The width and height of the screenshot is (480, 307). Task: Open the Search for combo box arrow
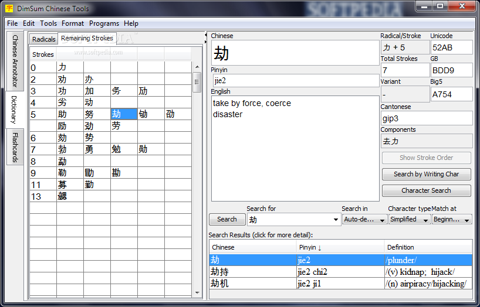coord(336,220)
